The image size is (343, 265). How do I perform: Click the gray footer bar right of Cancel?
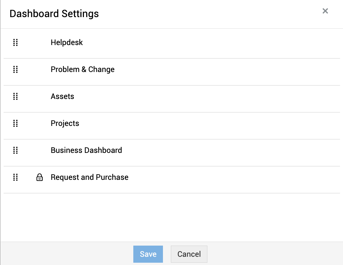tap(273, 254)
